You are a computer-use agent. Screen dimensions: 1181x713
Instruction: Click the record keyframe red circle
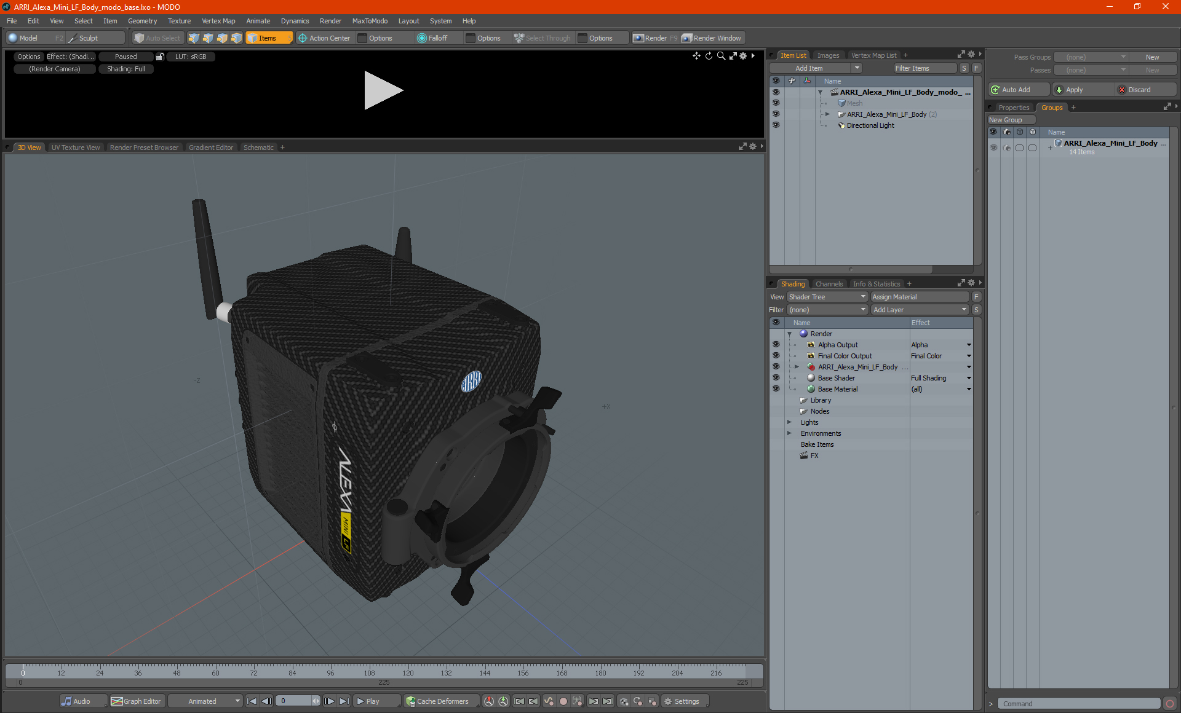coord(563,701)
